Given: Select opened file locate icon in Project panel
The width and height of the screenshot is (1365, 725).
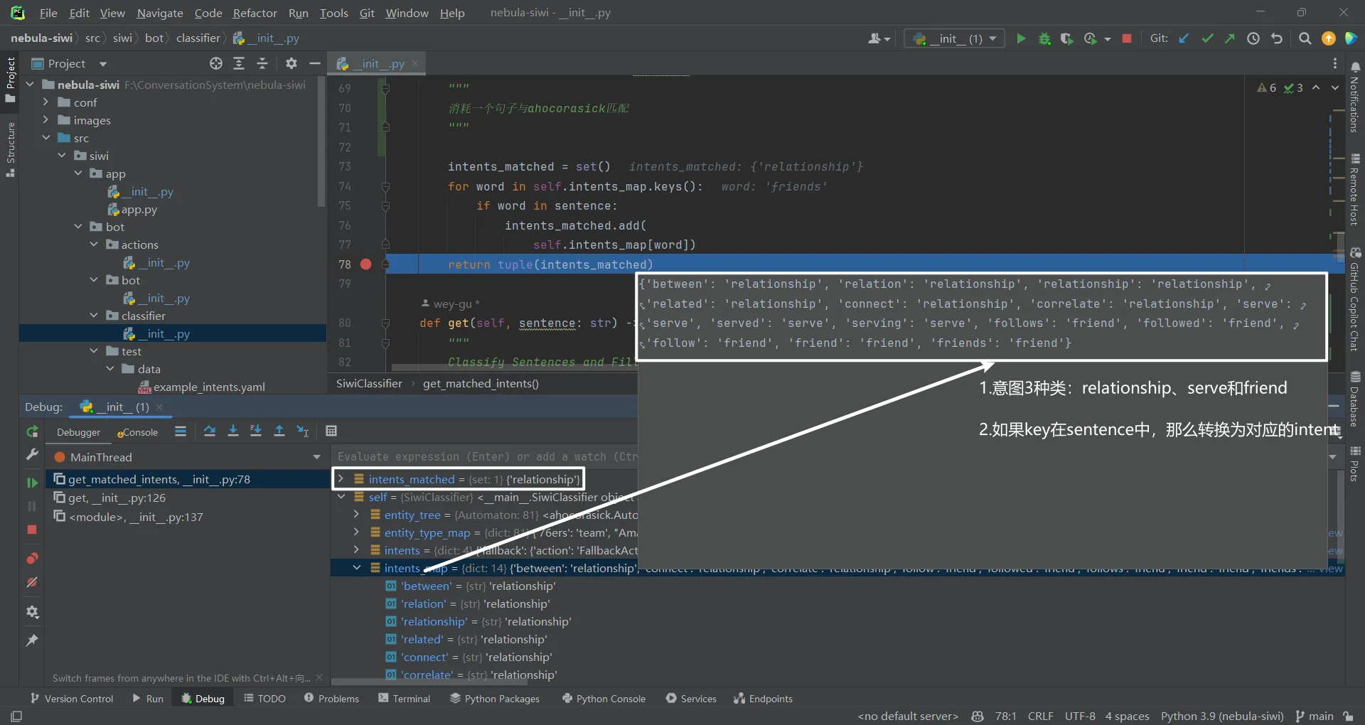Looking at the screenshot, I should [216, 63].
